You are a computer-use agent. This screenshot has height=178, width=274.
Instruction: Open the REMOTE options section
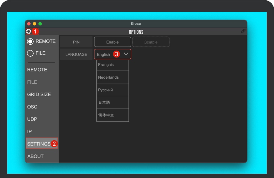37,70
